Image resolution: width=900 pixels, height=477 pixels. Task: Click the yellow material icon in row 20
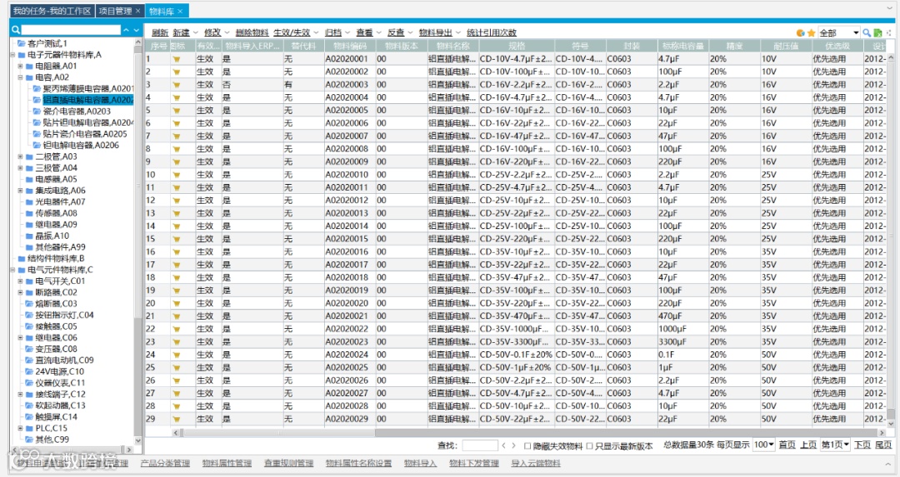coord(176,303)
